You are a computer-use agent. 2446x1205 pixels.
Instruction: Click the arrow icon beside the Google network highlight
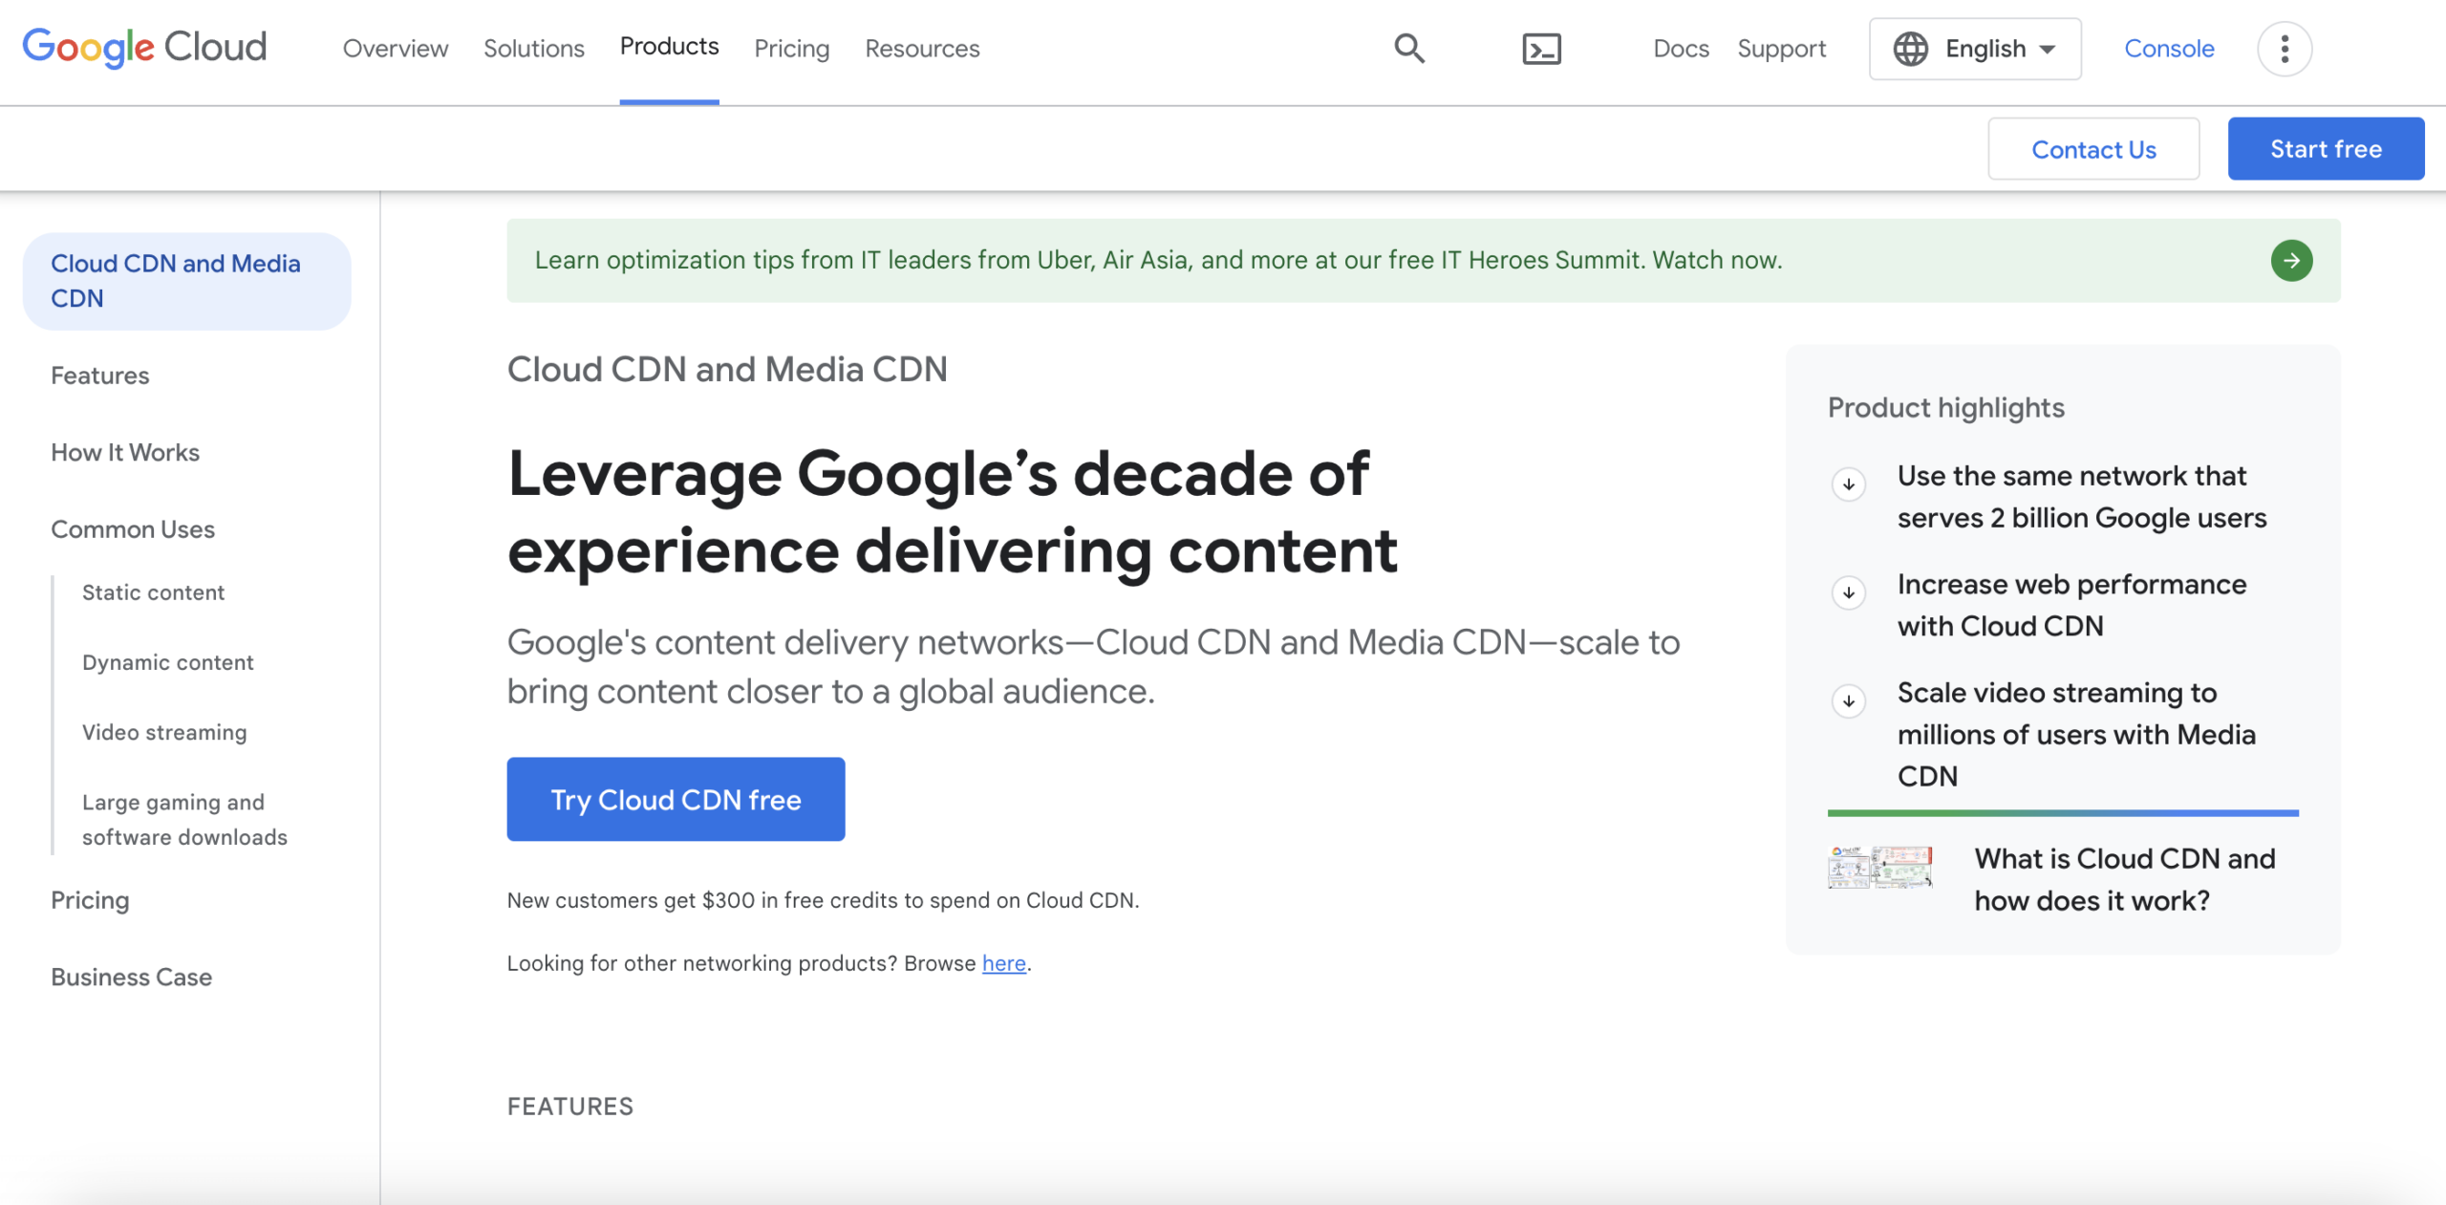click(1849, 484)
